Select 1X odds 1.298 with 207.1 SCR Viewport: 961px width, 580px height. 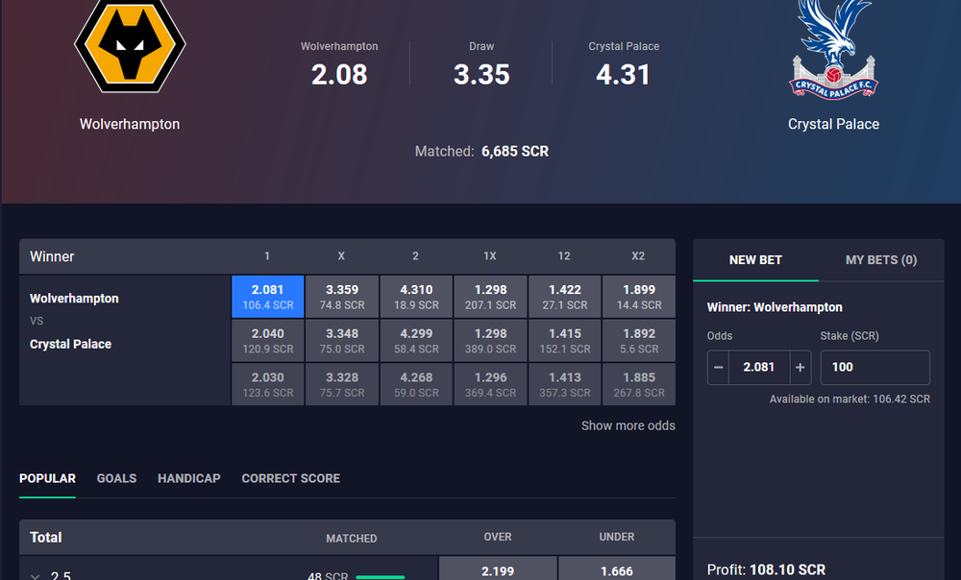click(490, 297)
